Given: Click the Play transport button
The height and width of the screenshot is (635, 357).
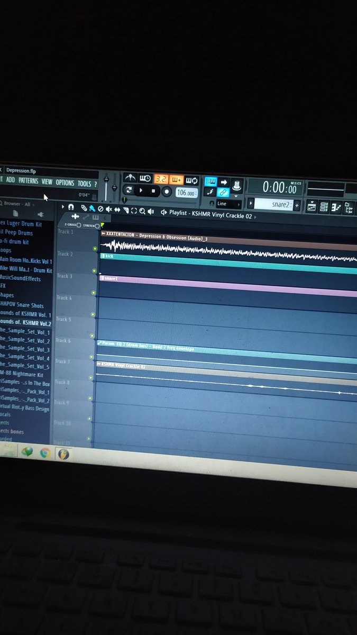Looking at the screenshot, I should [x=141, y=190].
